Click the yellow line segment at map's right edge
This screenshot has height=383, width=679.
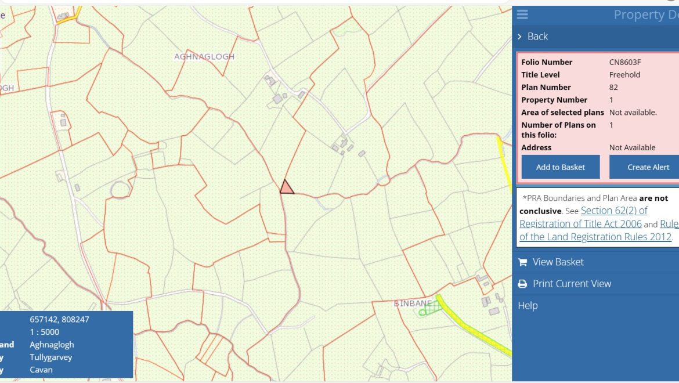(504, 162)
